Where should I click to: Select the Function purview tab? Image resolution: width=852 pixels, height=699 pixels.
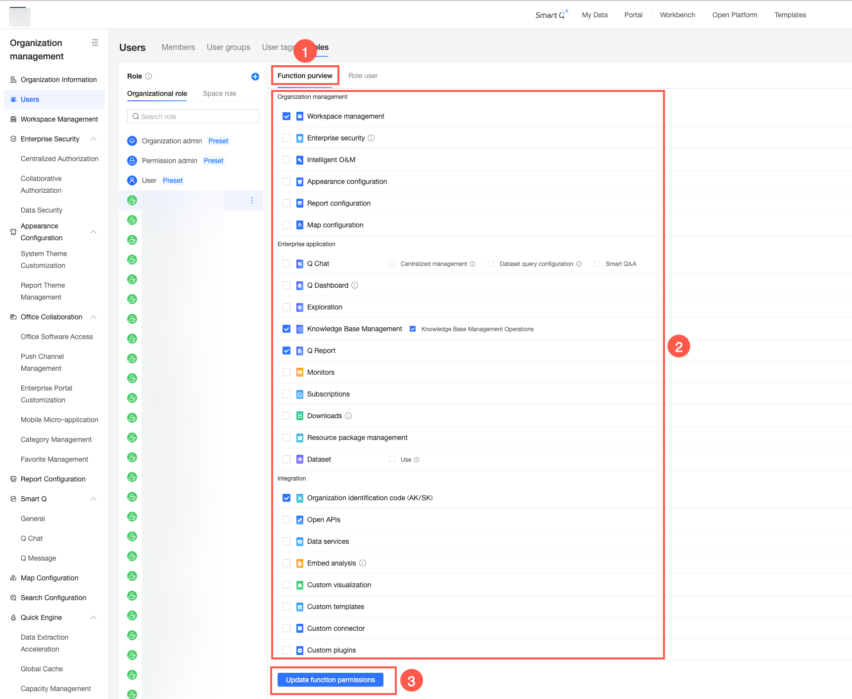click(305, 76)
